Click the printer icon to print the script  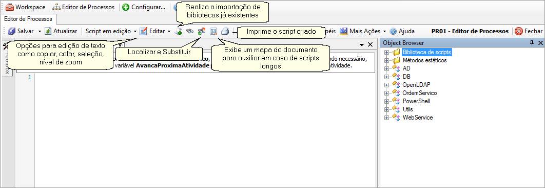(x=225, y=32)
